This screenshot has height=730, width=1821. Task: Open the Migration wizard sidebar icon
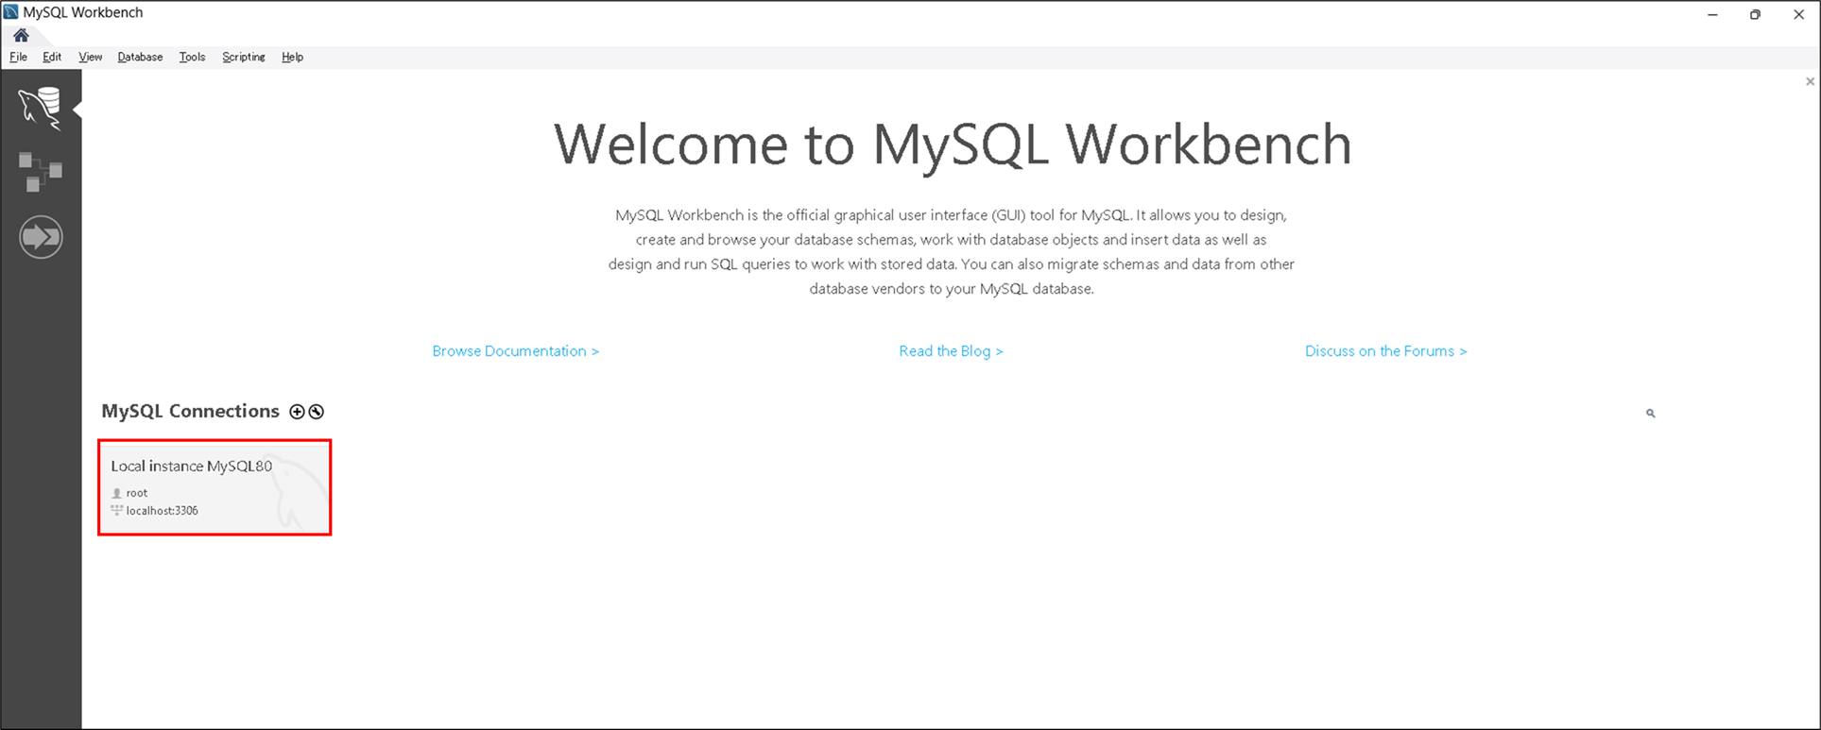point(41,236)
